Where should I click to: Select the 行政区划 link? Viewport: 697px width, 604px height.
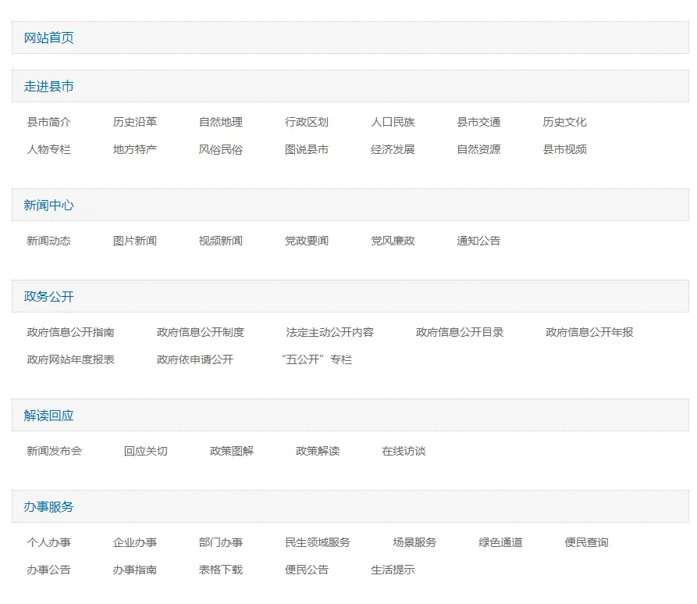[306, 122]
